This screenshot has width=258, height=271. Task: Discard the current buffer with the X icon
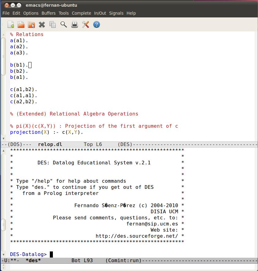click(42, 24)
